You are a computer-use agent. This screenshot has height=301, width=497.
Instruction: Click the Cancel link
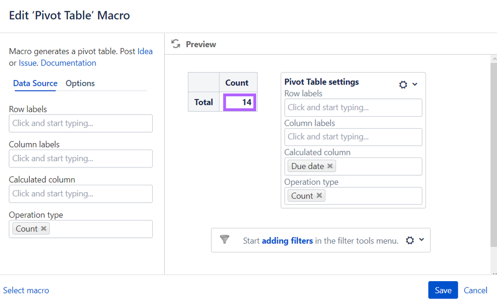475,290
